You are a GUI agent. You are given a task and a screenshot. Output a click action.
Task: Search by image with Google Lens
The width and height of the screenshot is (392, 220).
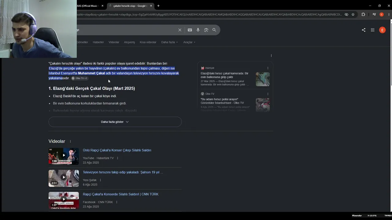point(206,30)
